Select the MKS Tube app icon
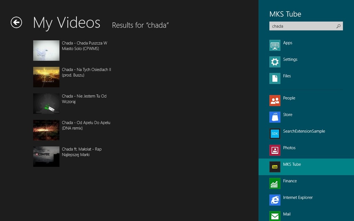 275,167
